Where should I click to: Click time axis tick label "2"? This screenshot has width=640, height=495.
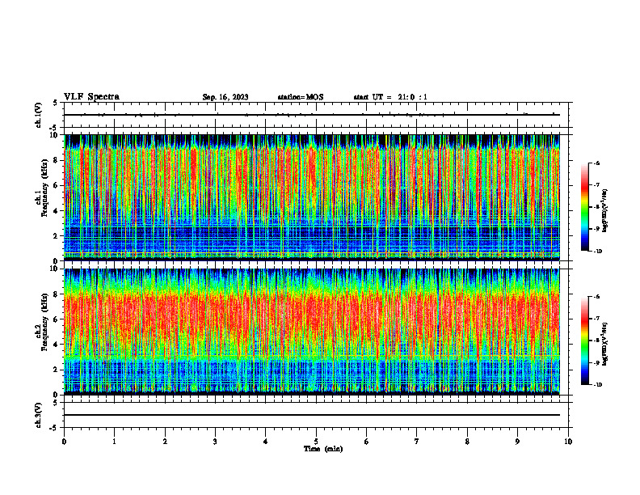click(165, 442)
